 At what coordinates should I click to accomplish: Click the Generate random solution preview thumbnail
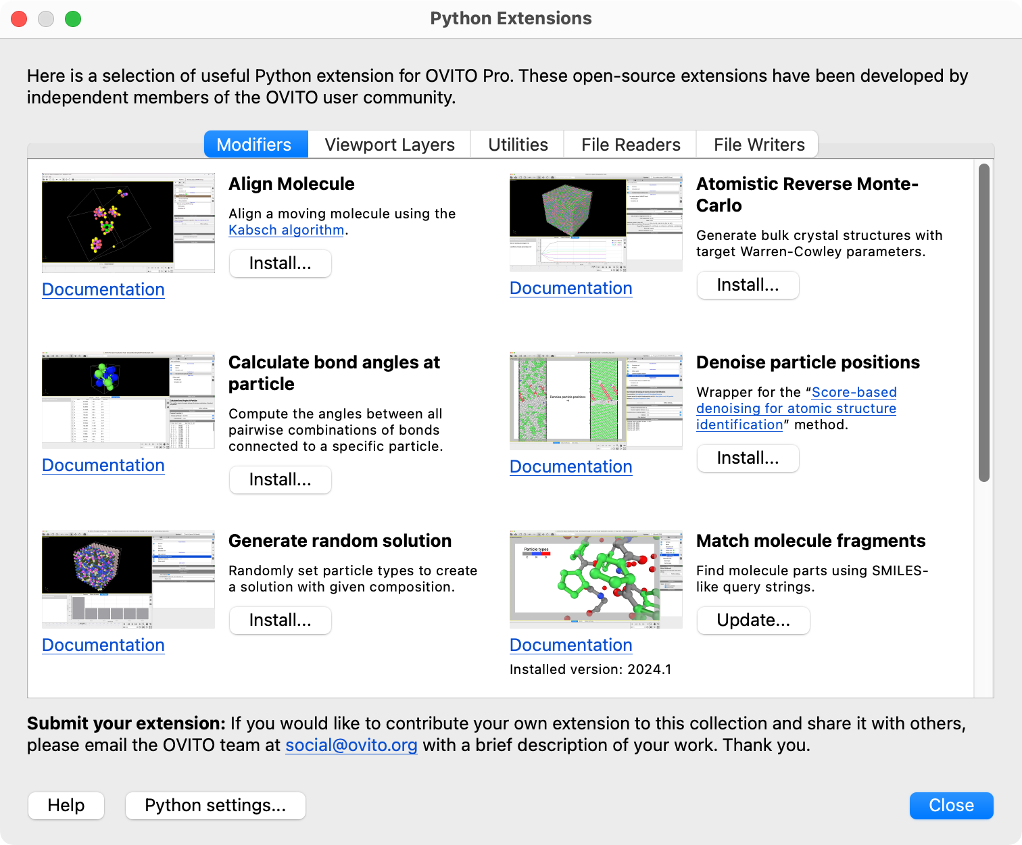pyautogui.click(x=128, y=579)
